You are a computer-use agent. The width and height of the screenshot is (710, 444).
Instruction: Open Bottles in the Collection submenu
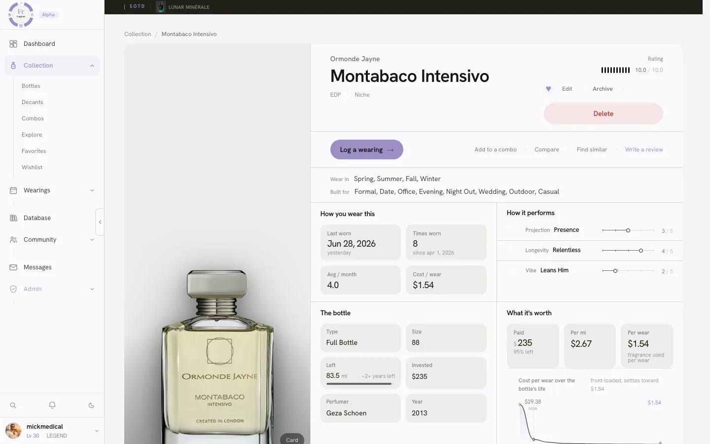31,86
